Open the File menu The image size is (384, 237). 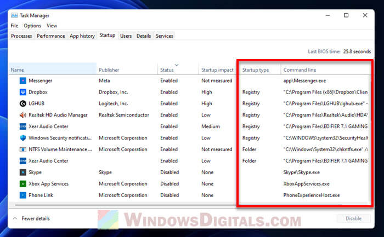pyautogui.click(x=14, y=26)
